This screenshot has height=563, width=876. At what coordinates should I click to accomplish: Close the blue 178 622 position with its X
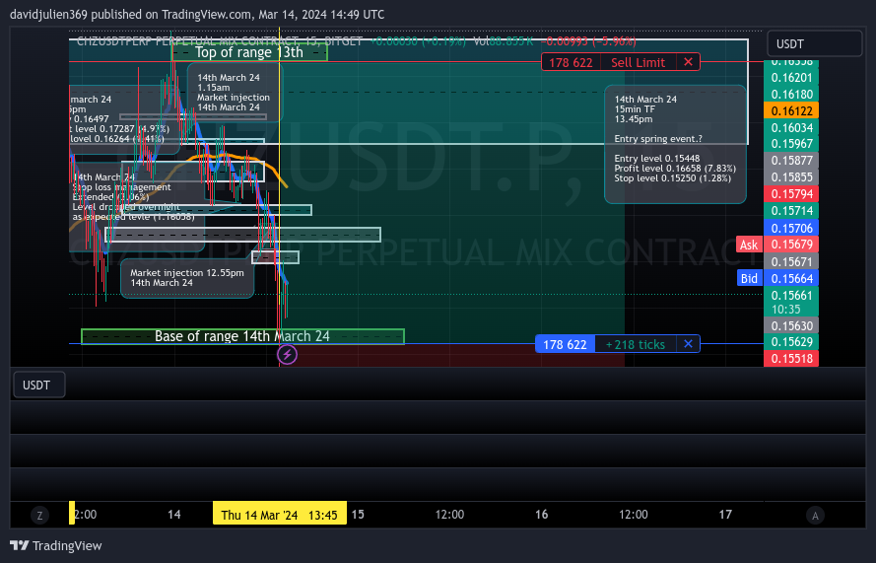688,344
